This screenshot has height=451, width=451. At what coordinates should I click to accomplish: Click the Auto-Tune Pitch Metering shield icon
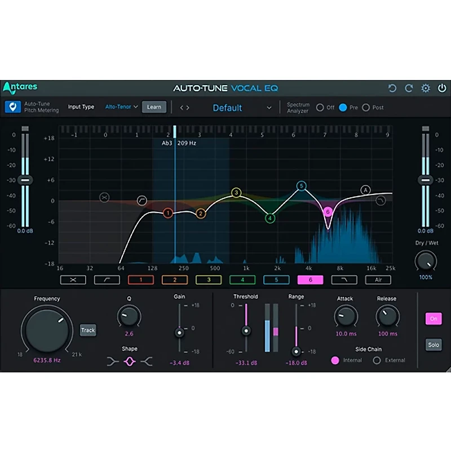pos(12,107)
